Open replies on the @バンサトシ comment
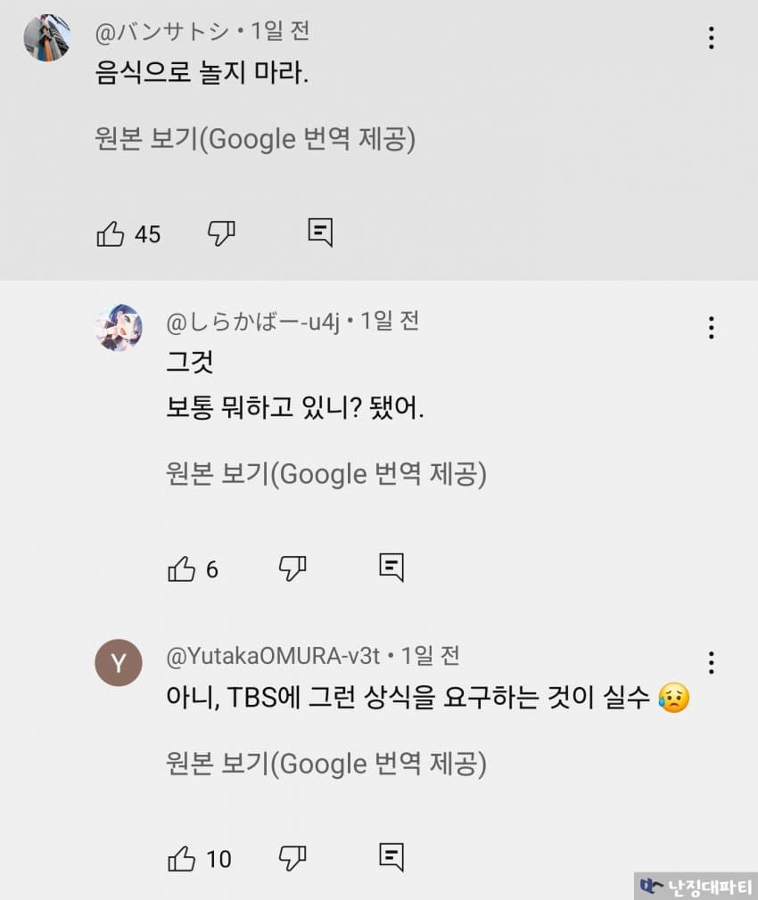The height and width of the screenshot is (900, 758). [320, 233]
